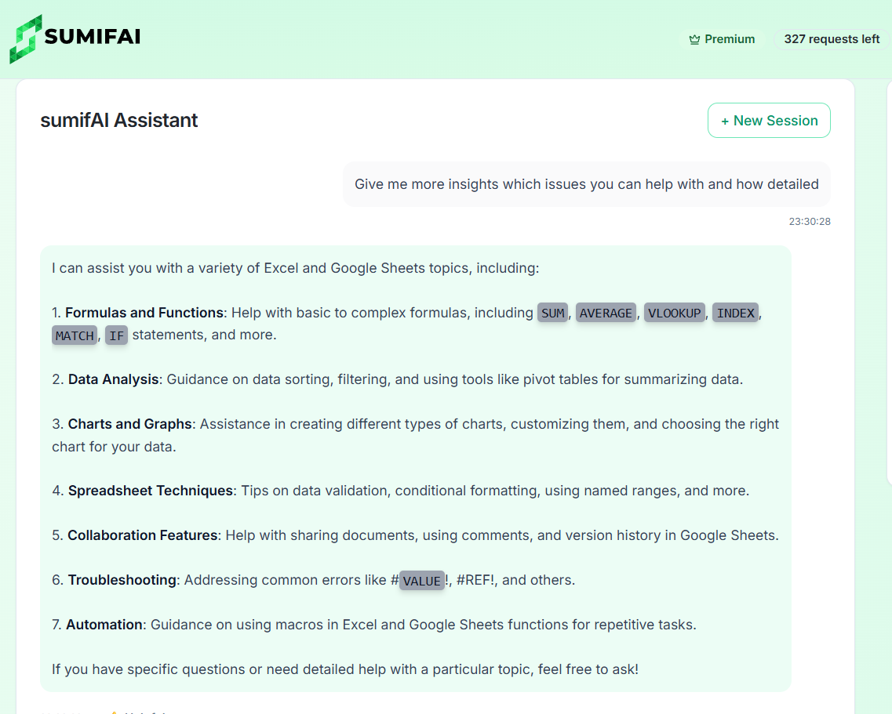
Task: Click the VLOOKUP code chip
Action: (674, 314)
